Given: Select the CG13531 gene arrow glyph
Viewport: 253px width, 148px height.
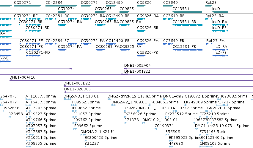Looking at the screenshot, I should [187, 12].
